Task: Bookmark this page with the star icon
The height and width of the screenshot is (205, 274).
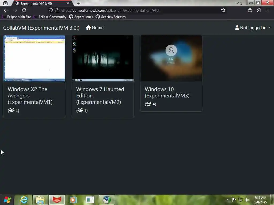Action: point(223,10)
